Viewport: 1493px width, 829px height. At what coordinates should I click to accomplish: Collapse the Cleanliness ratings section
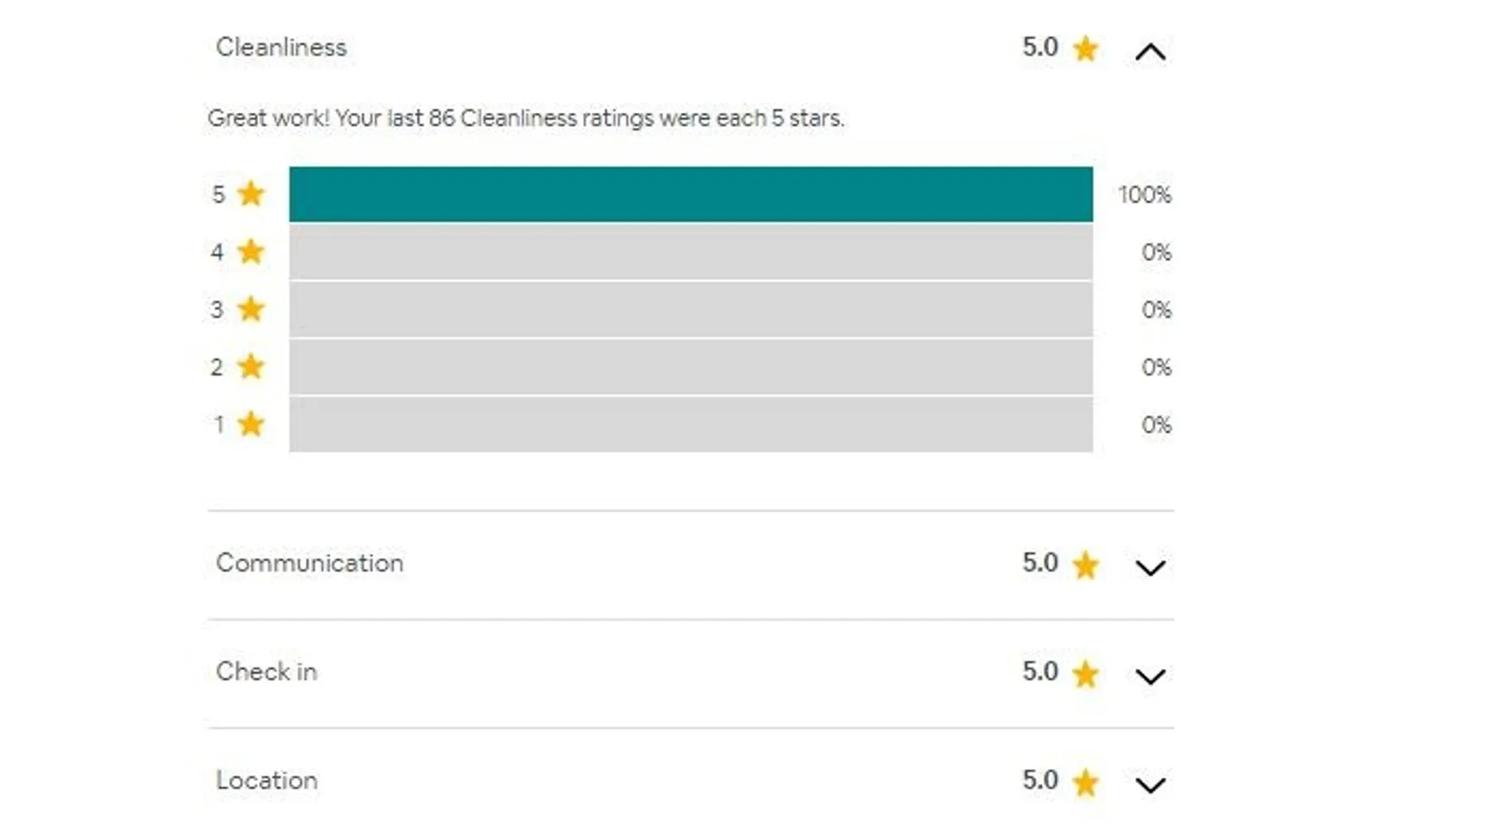[1150, 52]
